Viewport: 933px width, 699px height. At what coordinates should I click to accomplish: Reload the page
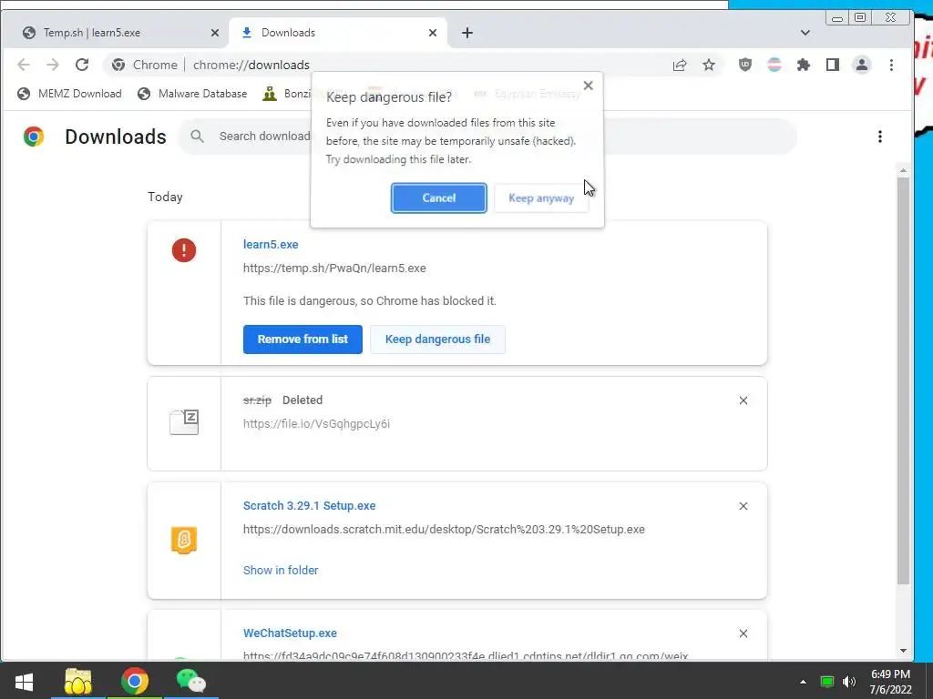pyautogui.click(x=82, y=65)
